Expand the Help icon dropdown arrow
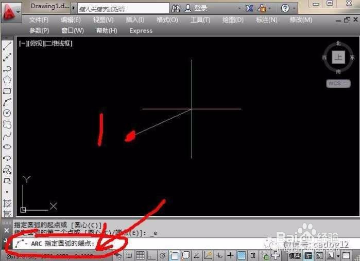Viewport: 360px width, 261px height. [x=295, y=9]
